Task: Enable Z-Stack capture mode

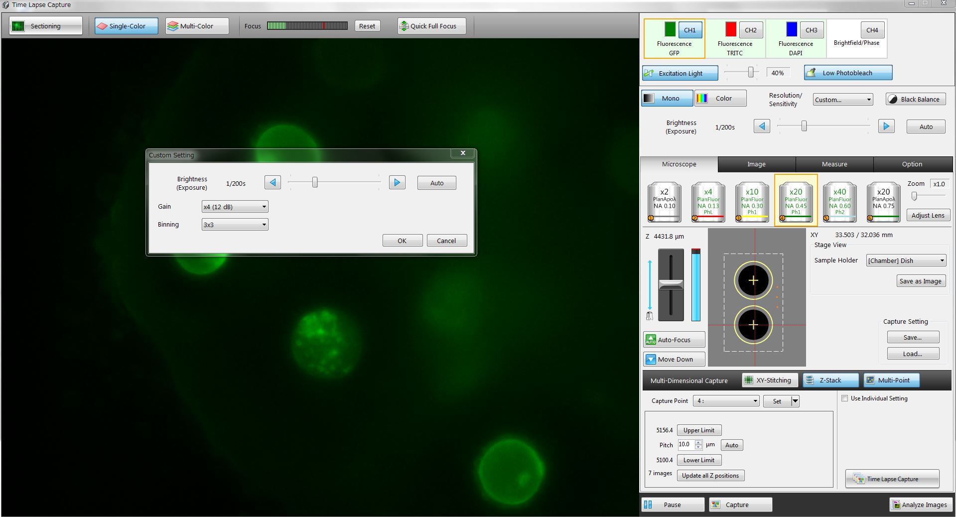Action: click(830, 380)
